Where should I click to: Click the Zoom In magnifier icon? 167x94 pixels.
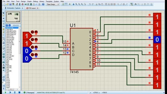click(x=76, y=4)
